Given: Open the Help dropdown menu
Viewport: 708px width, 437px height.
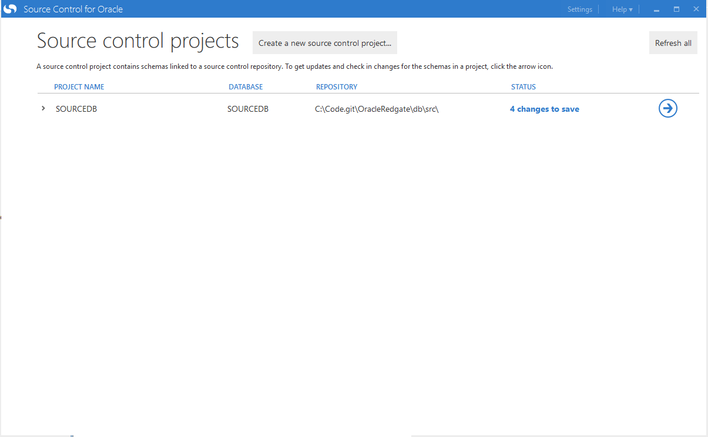Looking at the screenshot, I should tap(622, 9).
